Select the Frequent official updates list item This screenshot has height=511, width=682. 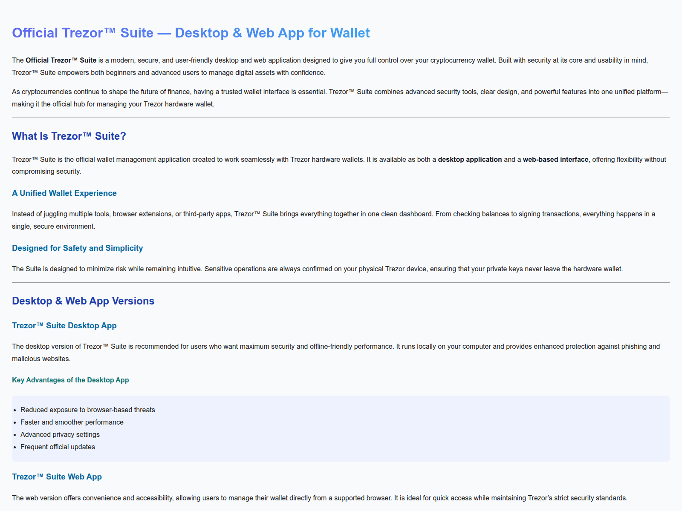point(58,447)
